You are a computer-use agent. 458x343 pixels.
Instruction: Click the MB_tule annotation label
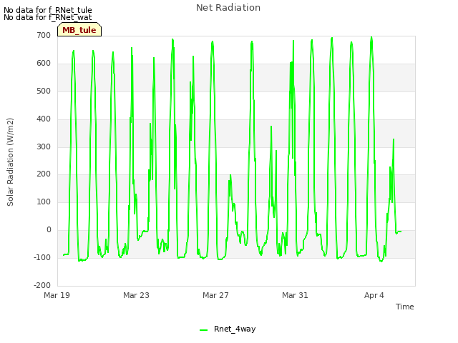79,30
